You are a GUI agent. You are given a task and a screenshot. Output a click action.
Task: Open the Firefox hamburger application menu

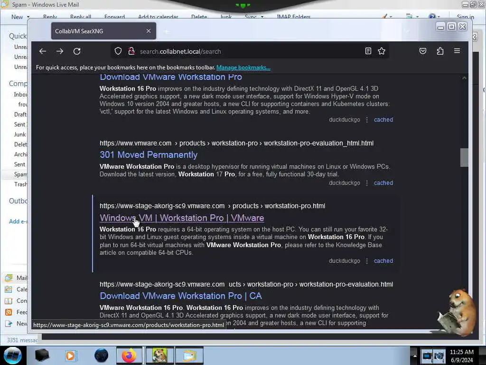click(x=457, y=51)
